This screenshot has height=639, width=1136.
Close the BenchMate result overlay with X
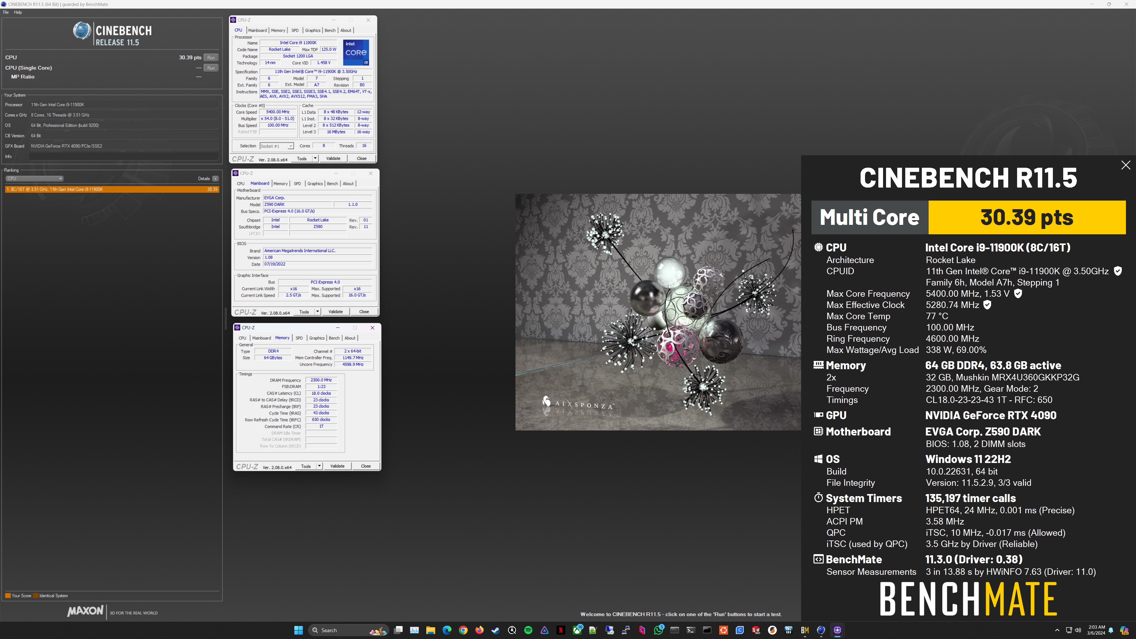click(x=1126, y=165)
